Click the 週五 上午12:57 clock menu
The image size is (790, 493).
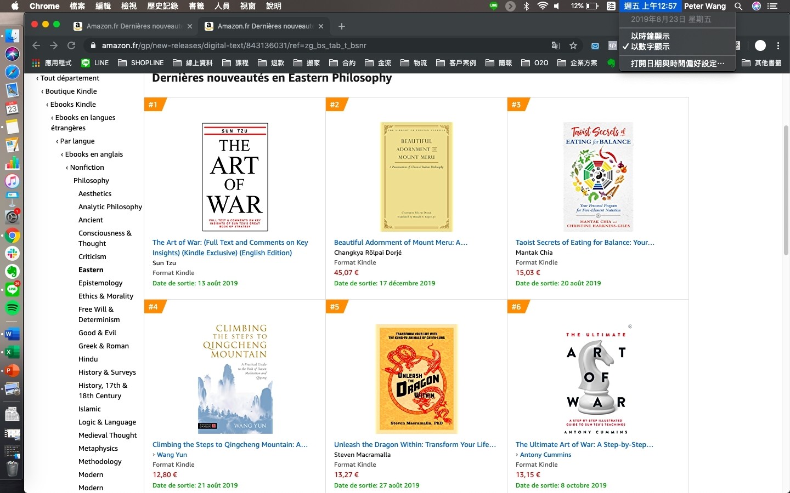[x=650, y=6]
